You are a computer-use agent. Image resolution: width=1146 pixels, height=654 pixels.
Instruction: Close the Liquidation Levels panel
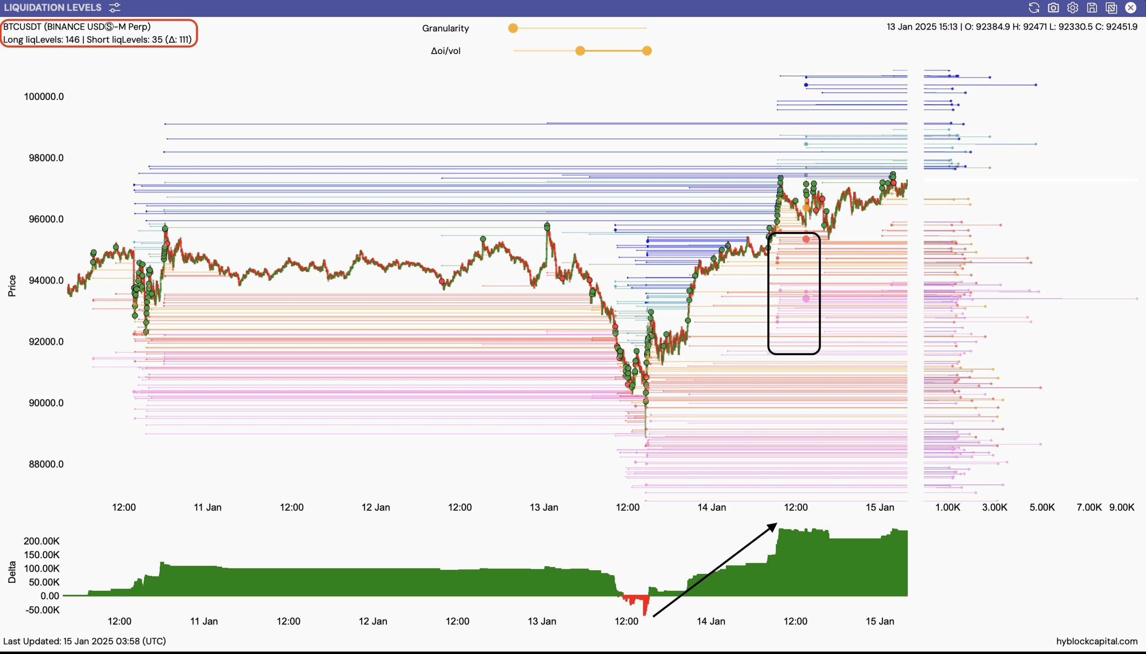click(1131, 8)
